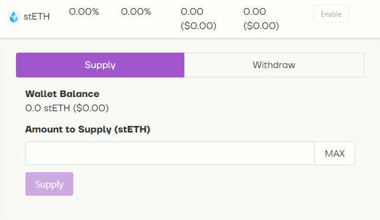The width and height of the screenshot is (380, 220).
Task: Click the second 0.00% rate value
Action: [136, 12]
